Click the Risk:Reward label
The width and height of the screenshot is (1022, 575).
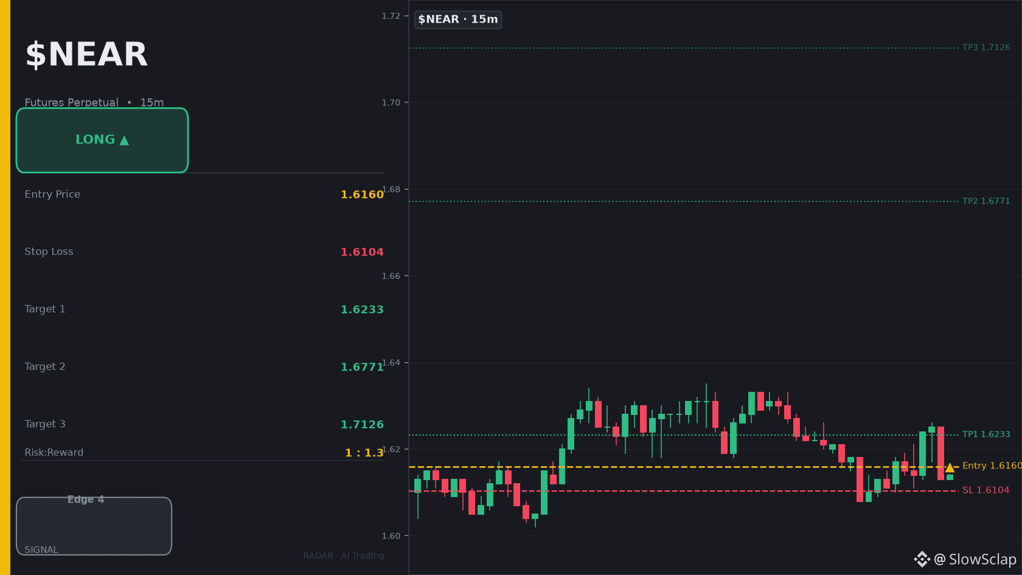coord(54,453)
